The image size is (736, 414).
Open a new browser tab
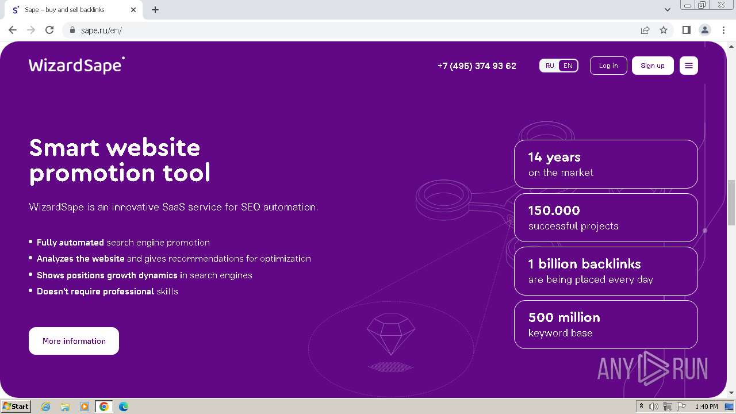pyautogui.click(x=155, y=10)
